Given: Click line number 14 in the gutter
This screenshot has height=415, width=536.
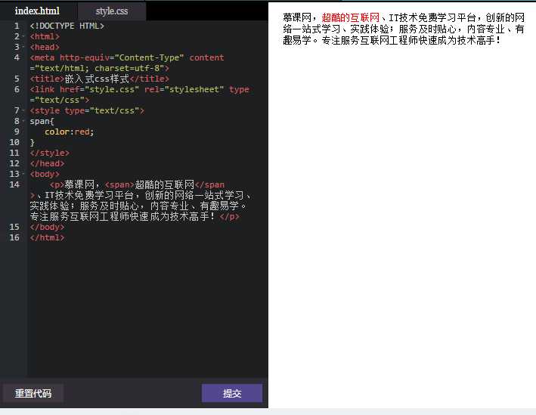Looking at the screenshot, I should pos(14,184).
